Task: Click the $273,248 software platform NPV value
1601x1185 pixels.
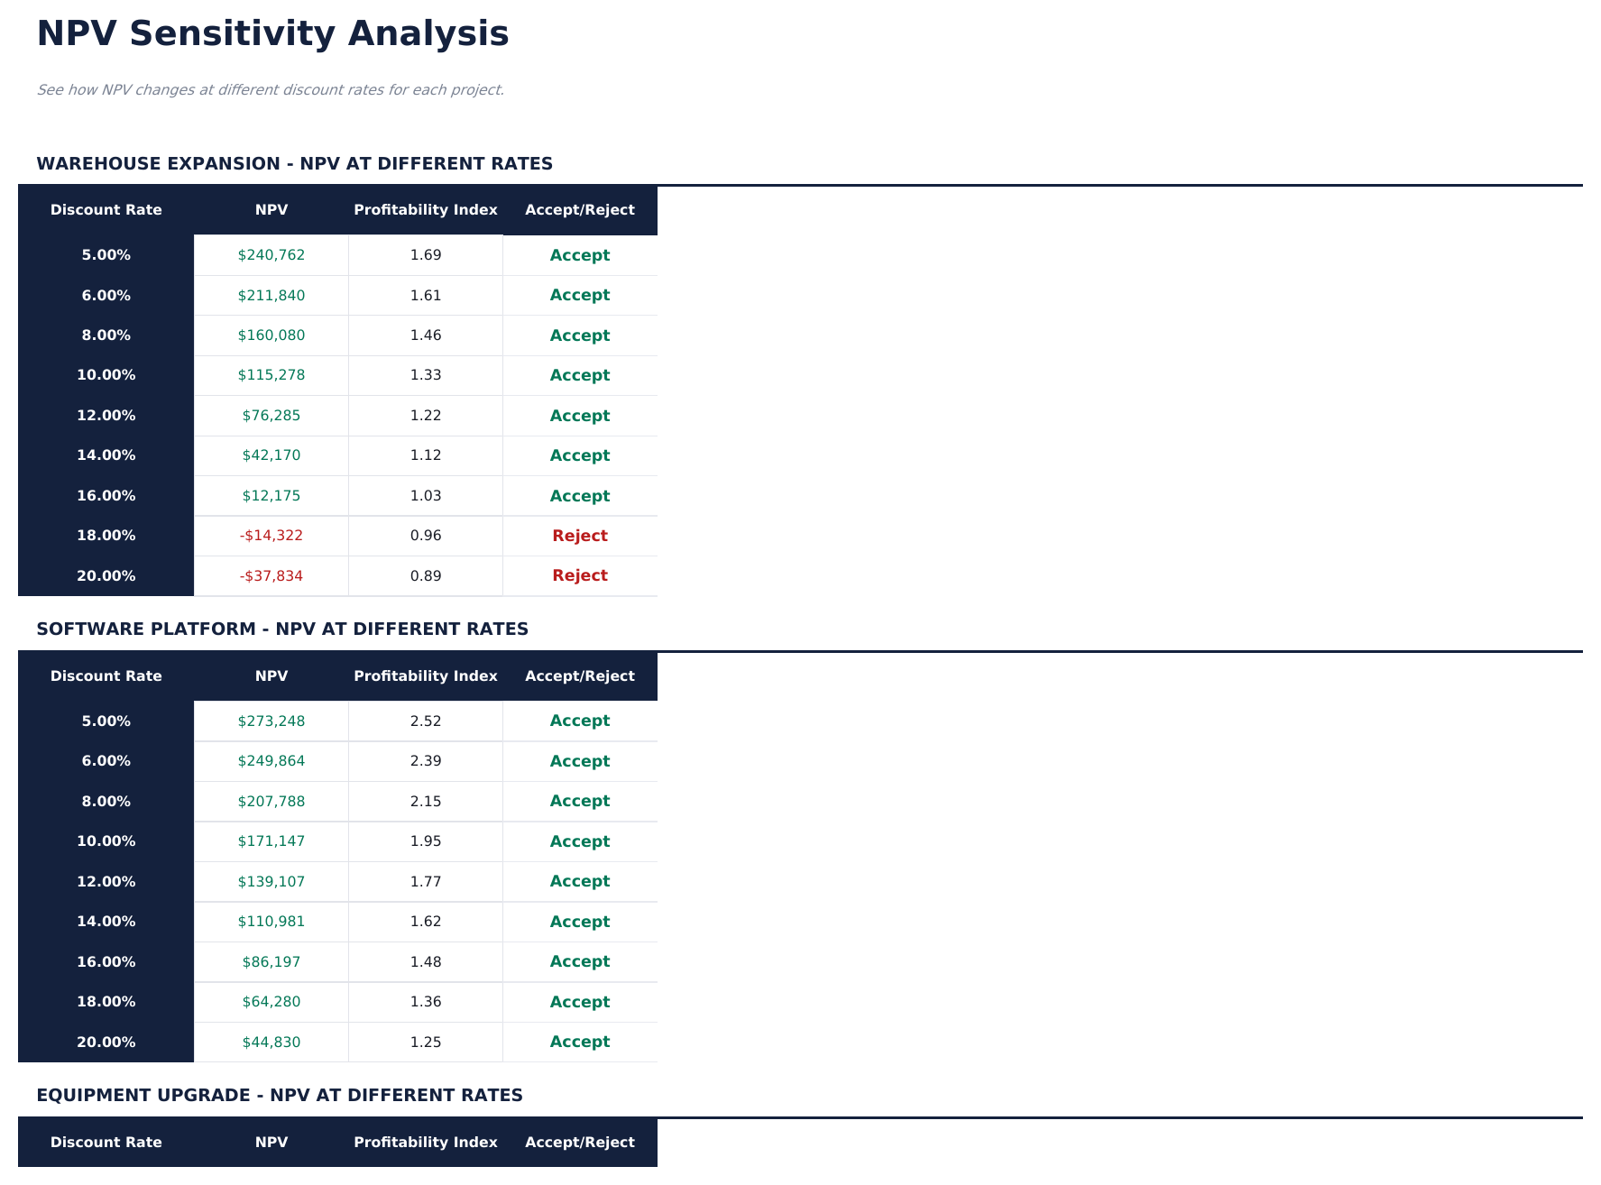Action: [271, 721]
